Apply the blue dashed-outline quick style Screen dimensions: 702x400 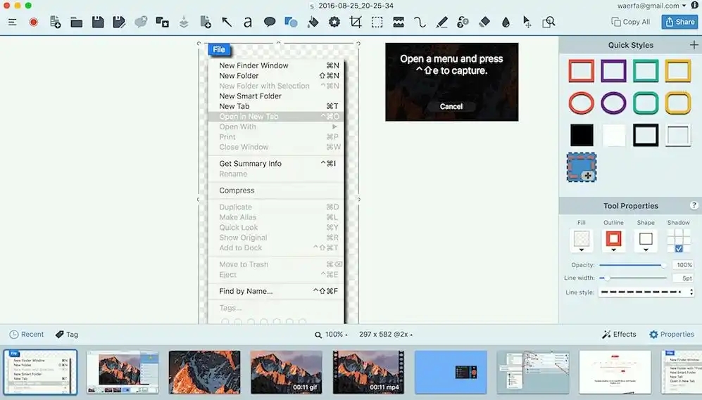581,167
